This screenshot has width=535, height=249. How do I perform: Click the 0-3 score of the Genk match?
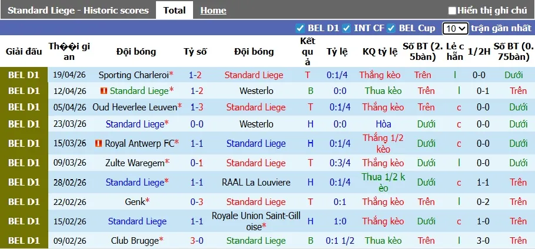pyautogui.click(x=195, y=202)
